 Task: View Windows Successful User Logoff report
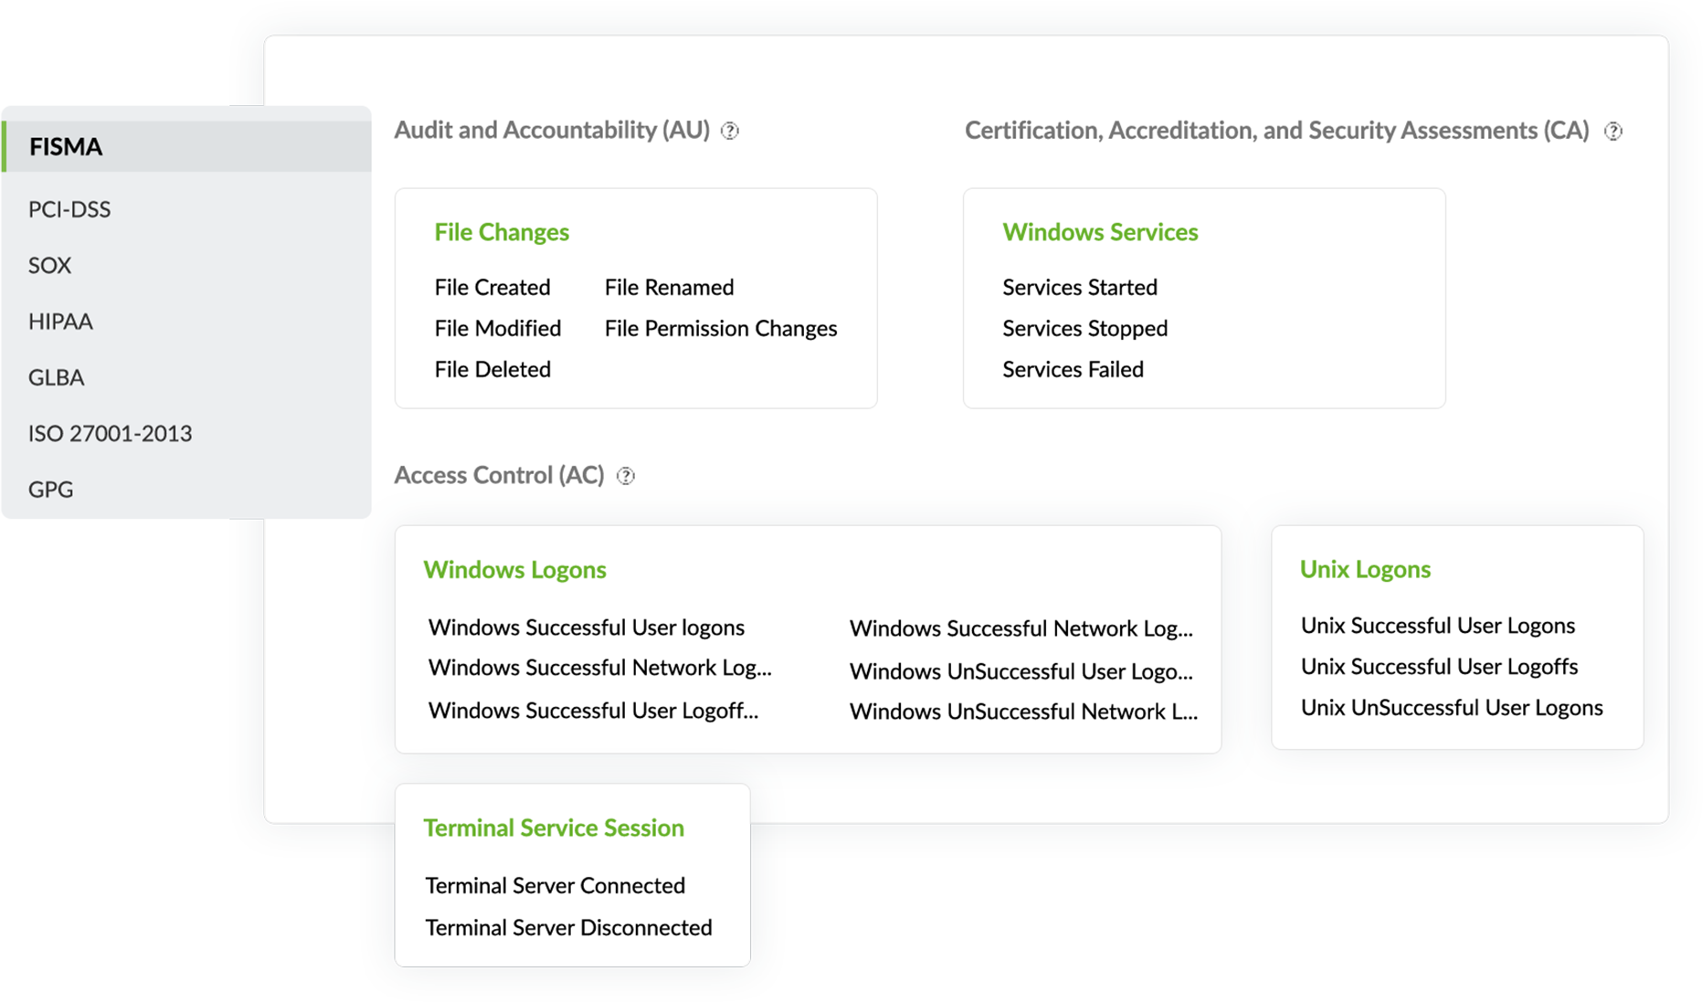(593, 711)
